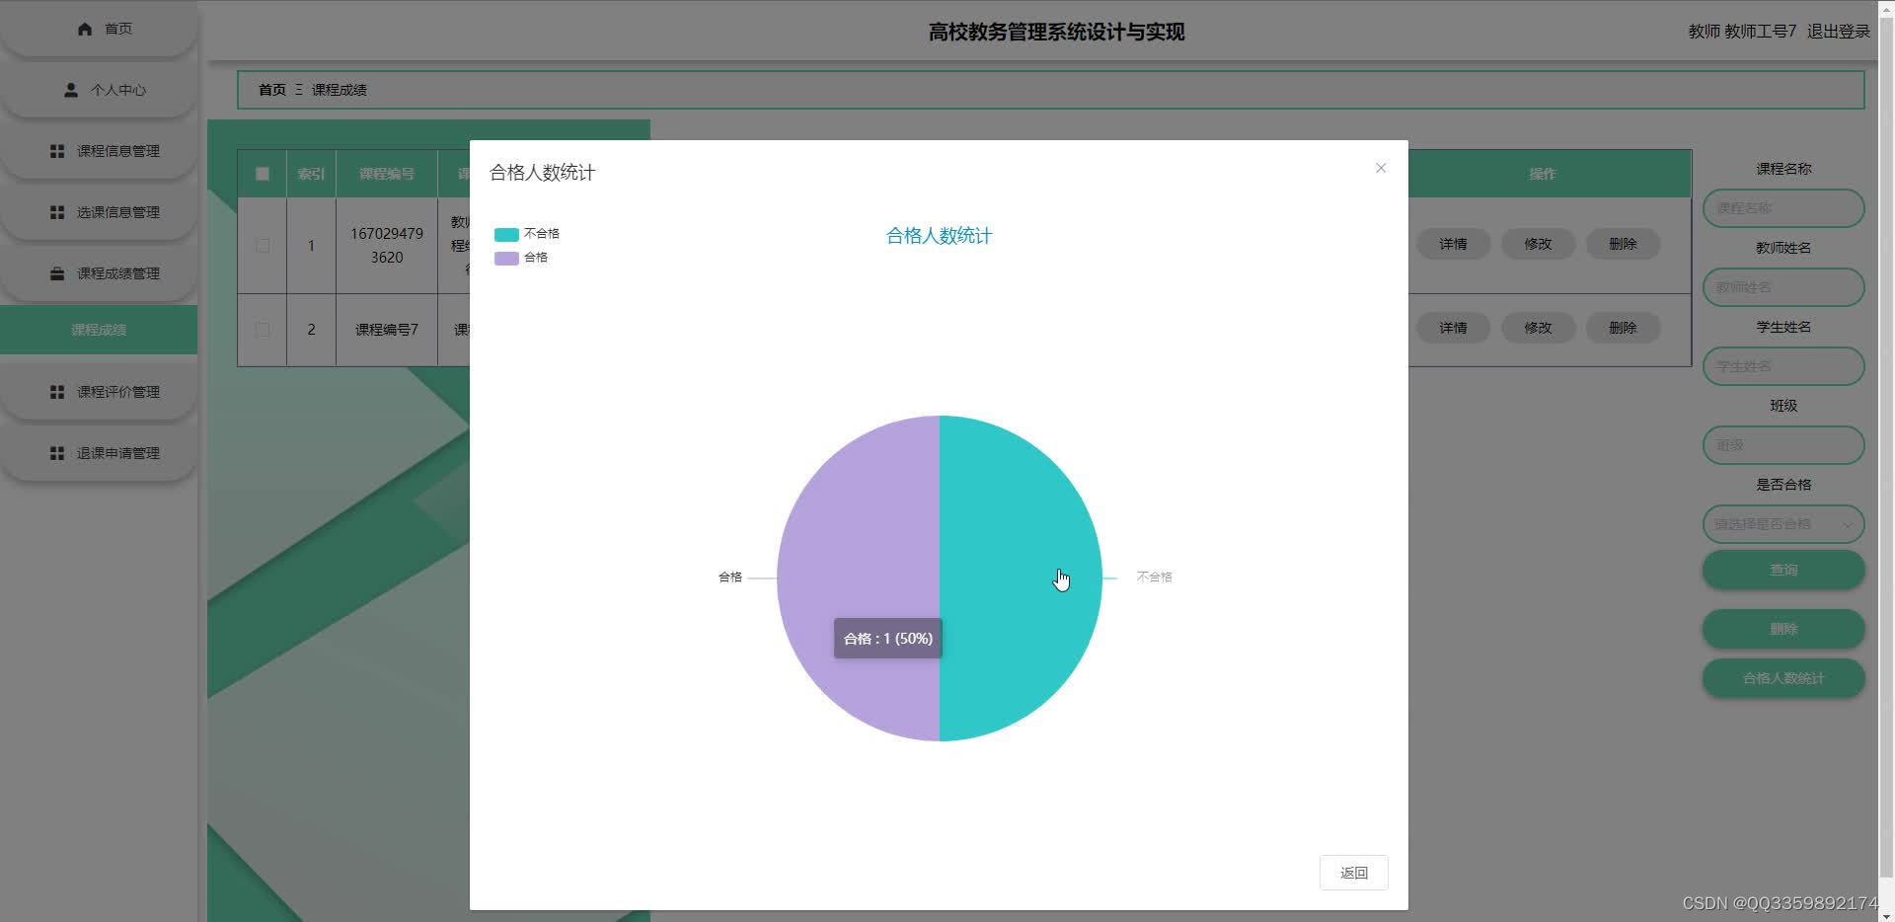Click the 合格人数统计 side button

[1783, 678]
